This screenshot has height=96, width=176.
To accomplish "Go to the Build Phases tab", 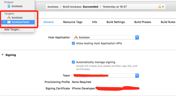I will 143,22.
